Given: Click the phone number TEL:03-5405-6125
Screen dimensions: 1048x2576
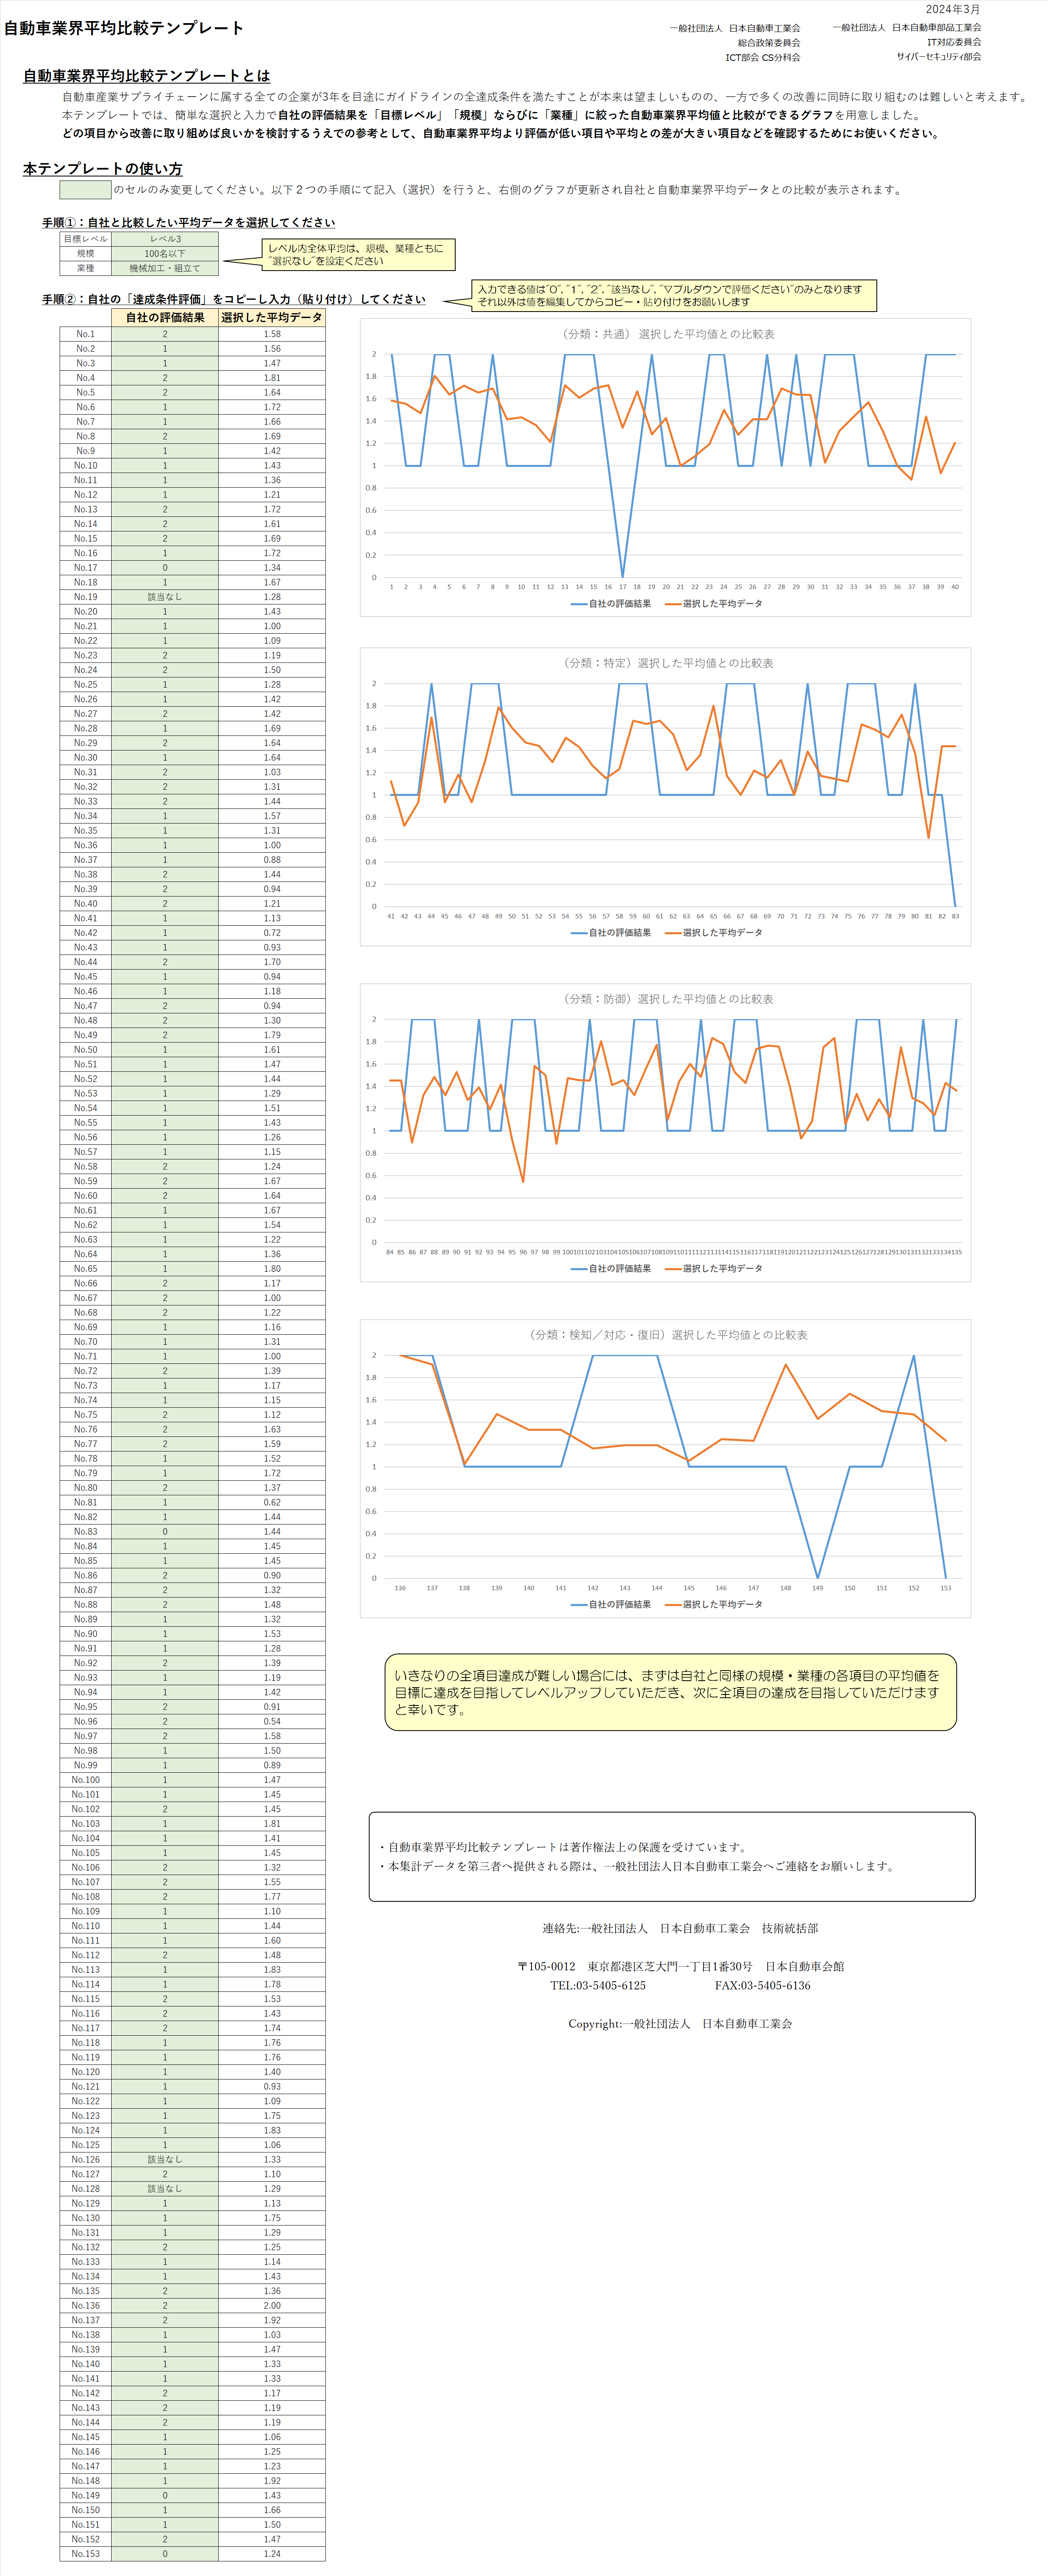Looking at the screenshot, I should 598,1986.
